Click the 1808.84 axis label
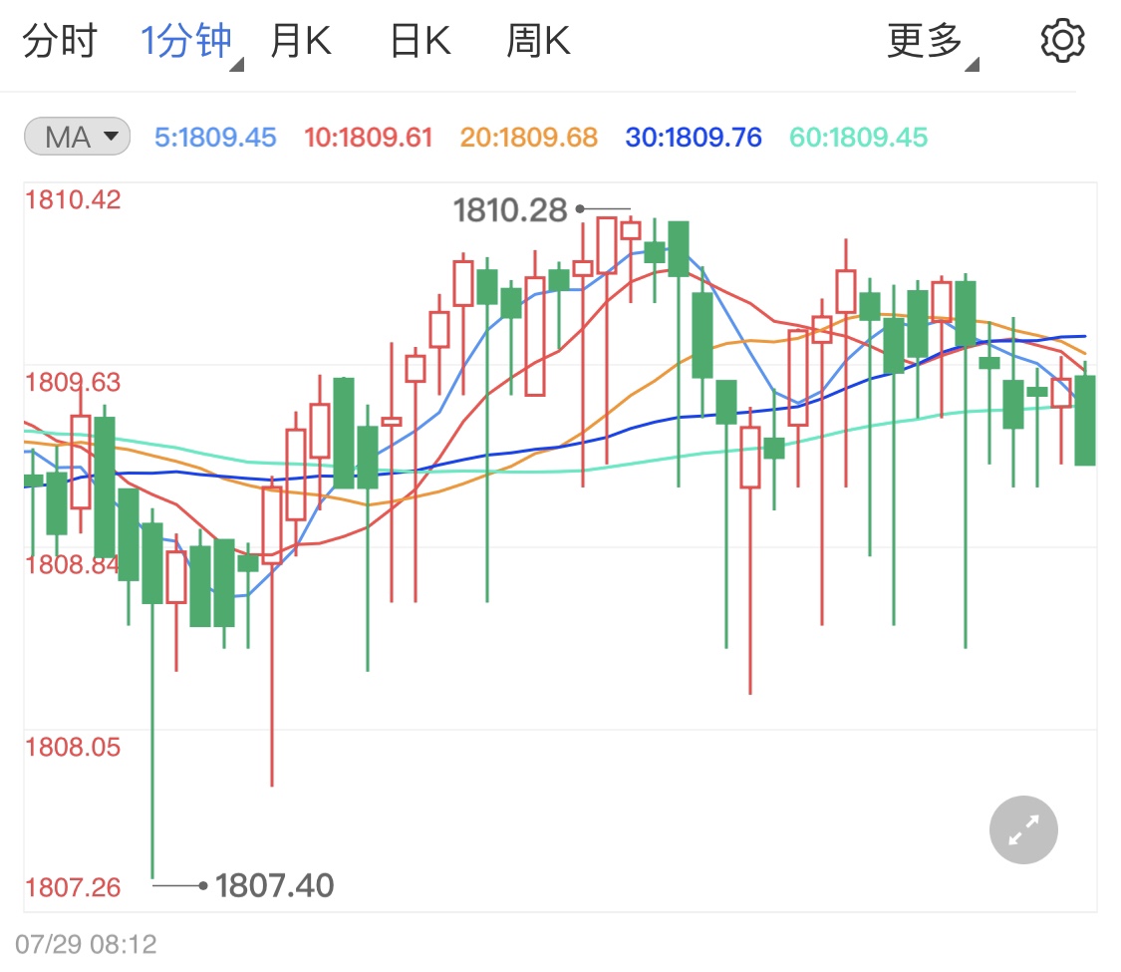 (73, 564)
